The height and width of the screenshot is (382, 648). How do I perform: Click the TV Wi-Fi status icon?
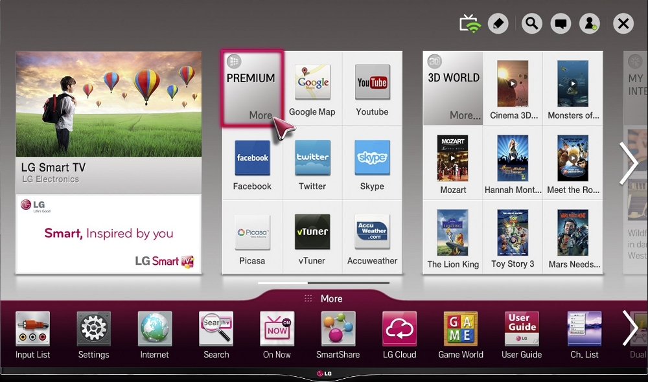(x=470, y=23)
